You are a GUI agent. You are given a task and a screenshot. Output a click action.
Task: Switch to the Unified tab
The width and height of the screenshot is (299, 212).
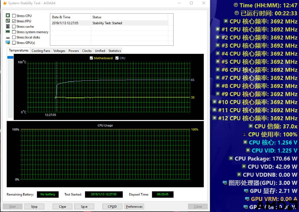pos(100,51)
